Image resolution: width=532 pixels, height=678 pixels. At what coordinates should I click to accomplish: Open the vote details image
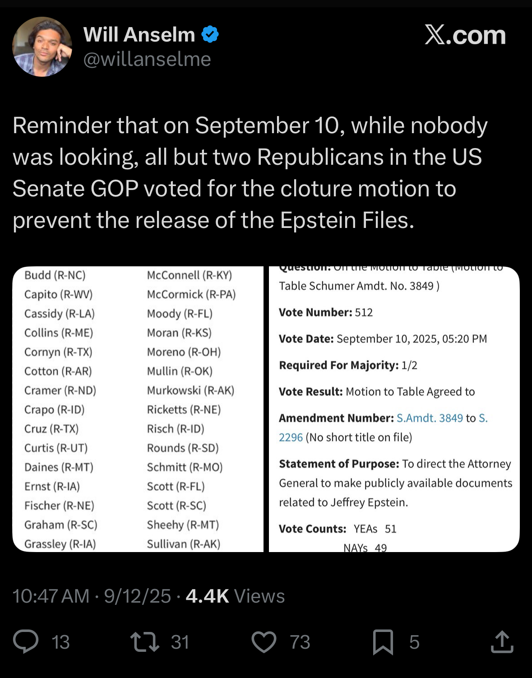(x=394, y=409)
